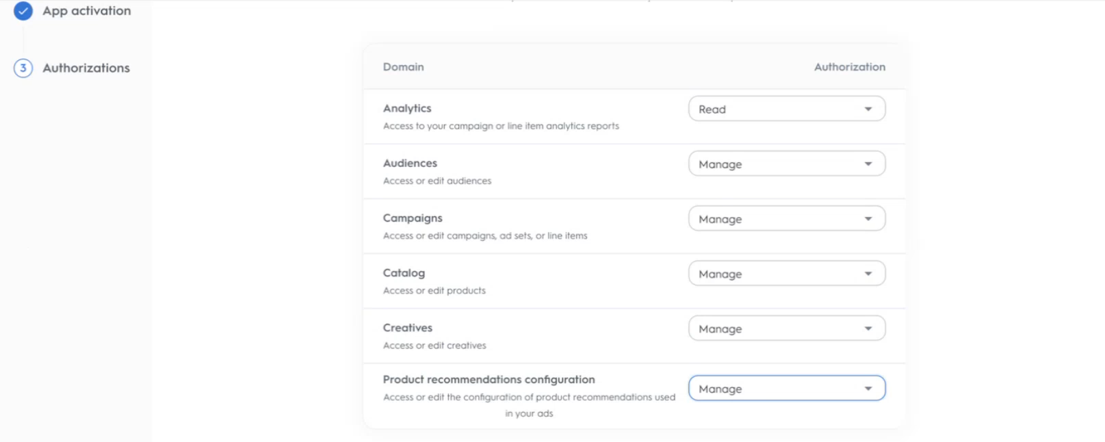
Task: Open Product recommendations configuration authorization dropdown
Action: pos(787,388)
